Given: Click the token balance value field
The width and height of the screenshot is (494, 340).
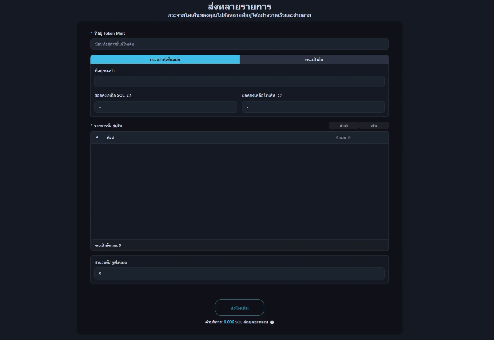Looking at the screenshot, I should (313, 107).
